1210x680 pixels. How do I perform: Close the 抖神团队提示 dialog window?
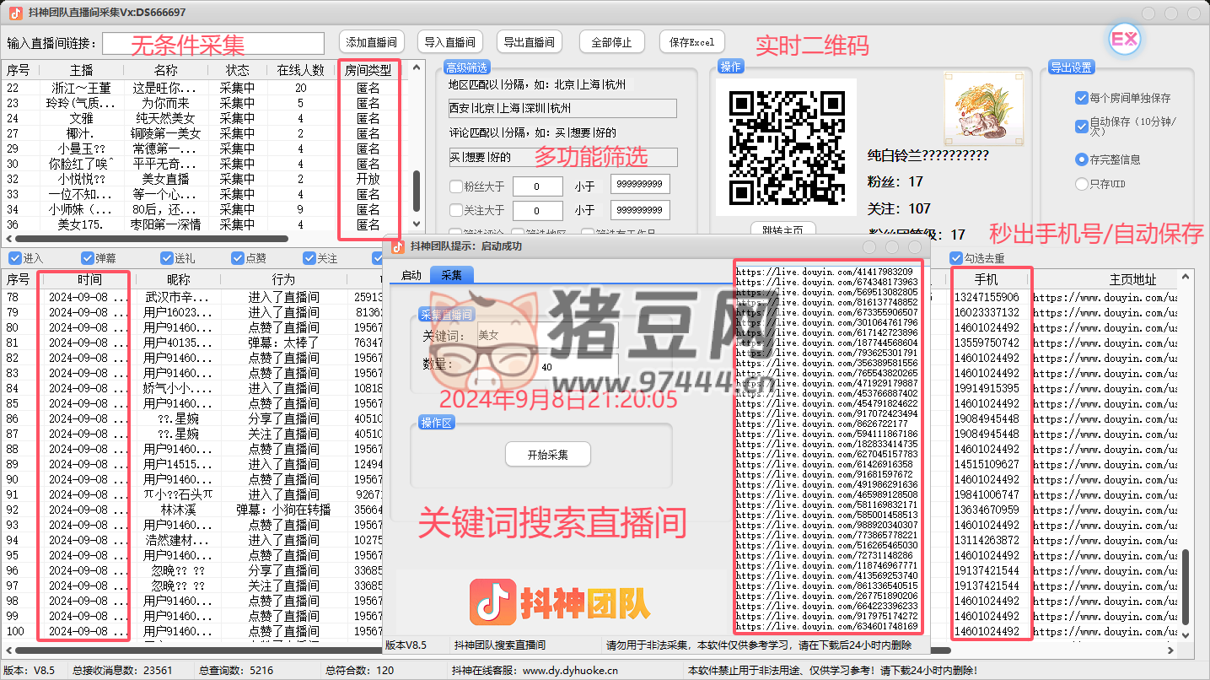[x=915, y=246]
